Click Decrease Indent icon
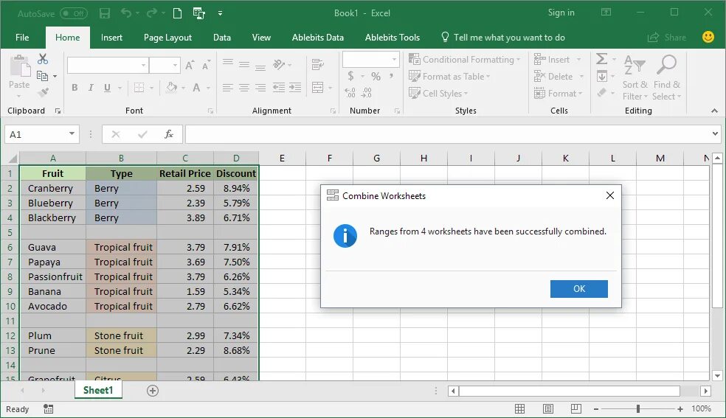Viewport: 726px width, 418px height. (x=279, y=88)
